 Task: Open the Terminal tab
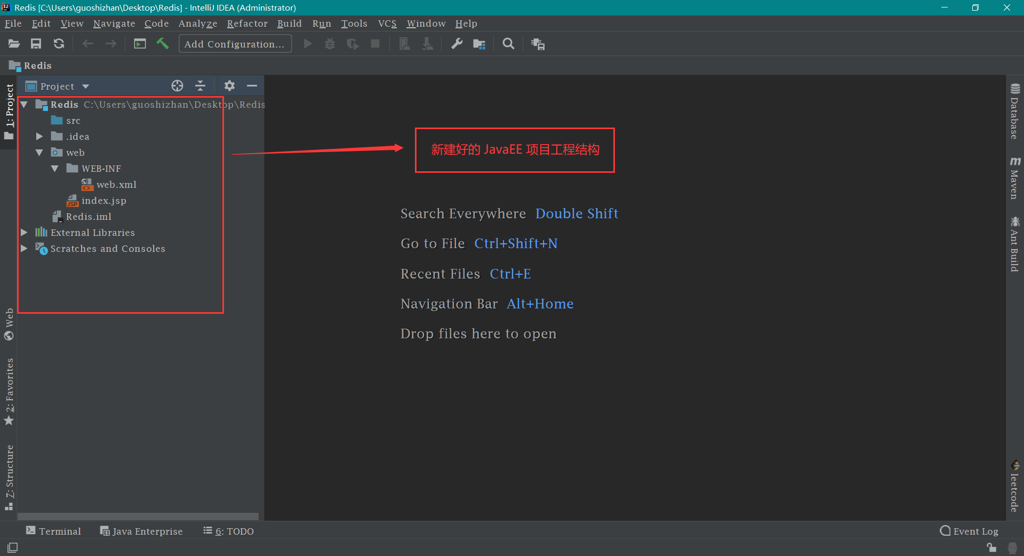click(54, 531)
